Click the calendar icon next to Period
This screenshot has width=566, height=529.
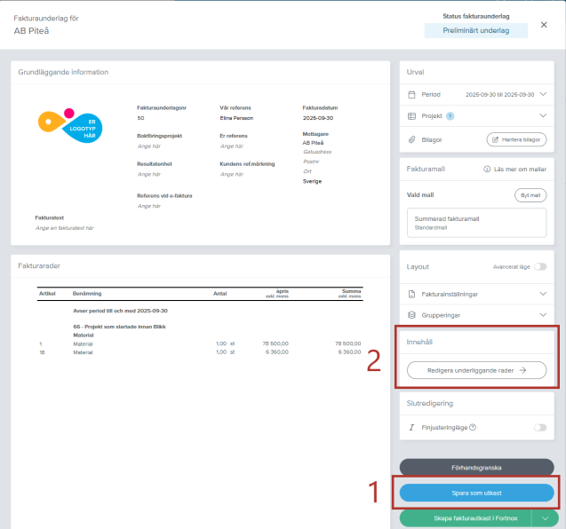pos(411,94)
